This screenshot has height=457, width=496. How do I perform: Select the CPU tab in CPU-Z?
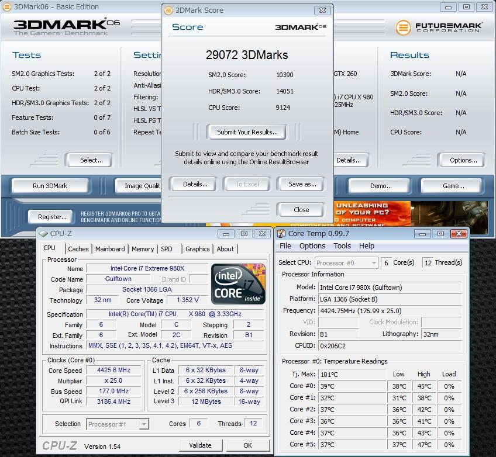point(50,248)
